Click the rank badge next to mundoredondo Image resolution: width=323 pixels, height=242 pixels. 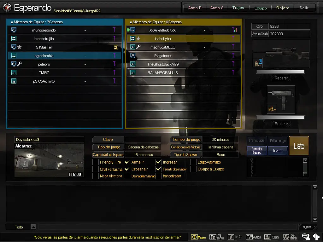coord(14,30)
